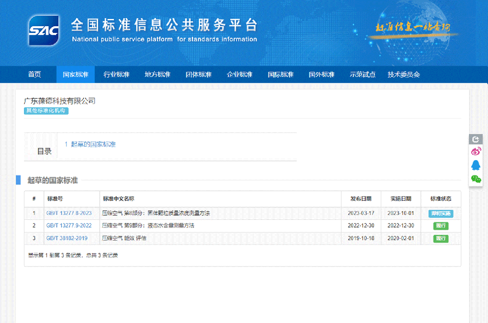488x323 pixels.
Task: Click the share icon atop the right sidebar
Action: [475, 140]
